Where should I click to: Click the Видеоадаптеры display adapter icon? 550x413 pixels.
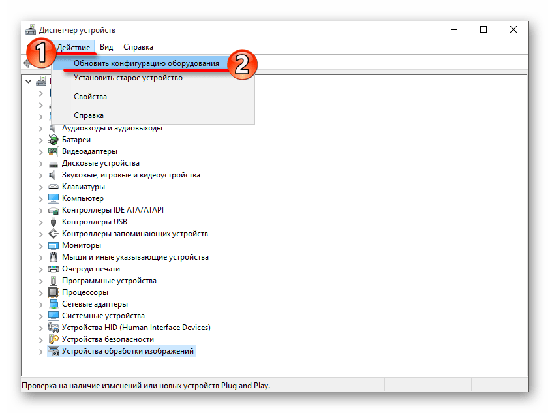pyautogui.click(x=53, y=151)
